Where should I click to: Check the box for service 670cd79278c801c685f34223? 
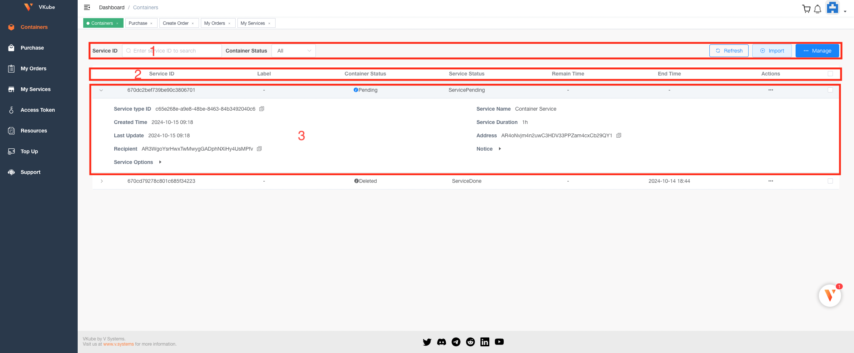(830, 181)
